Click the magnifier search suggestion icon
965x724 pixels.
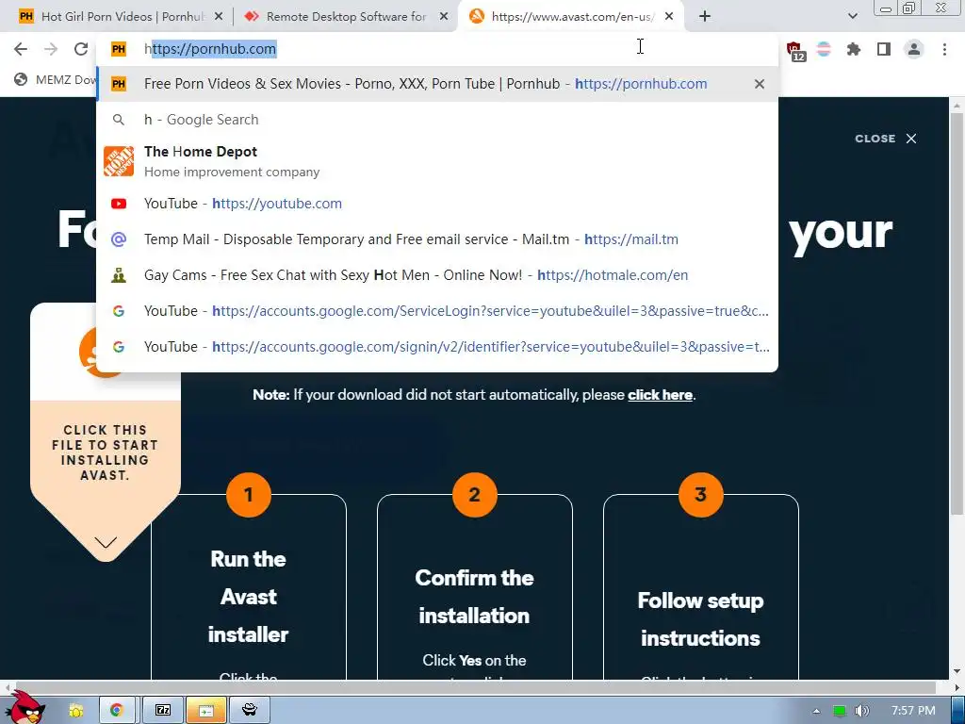coord(119,120)
